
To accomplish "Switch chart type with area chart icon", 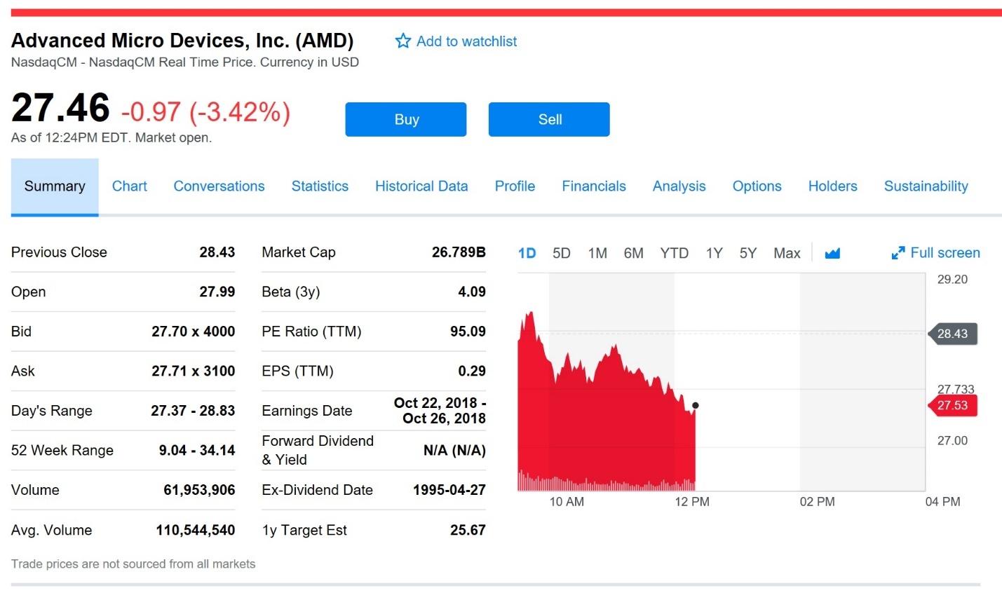I will tap(832, 253).
